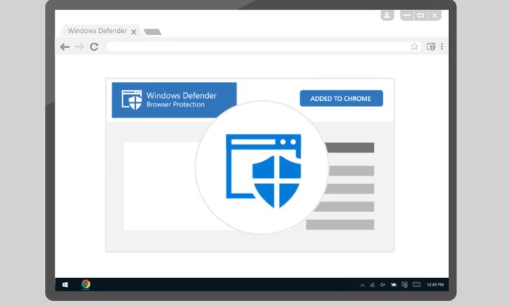The width and height of the screenshot is (510, 306).
Task: Click the 12:49 PM clock
Action: (435, 284)
